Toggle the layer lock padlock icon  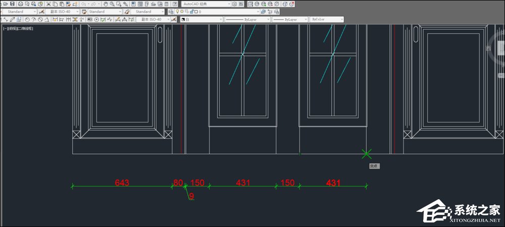click(191, 12)
